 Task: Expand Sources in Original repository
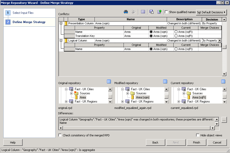click(x=71, y=93)
